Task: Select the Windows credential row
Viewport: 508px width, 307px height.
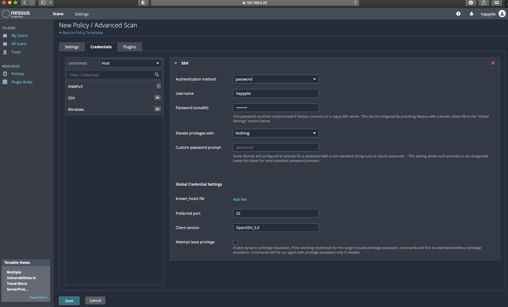Action: coord(114,109)
